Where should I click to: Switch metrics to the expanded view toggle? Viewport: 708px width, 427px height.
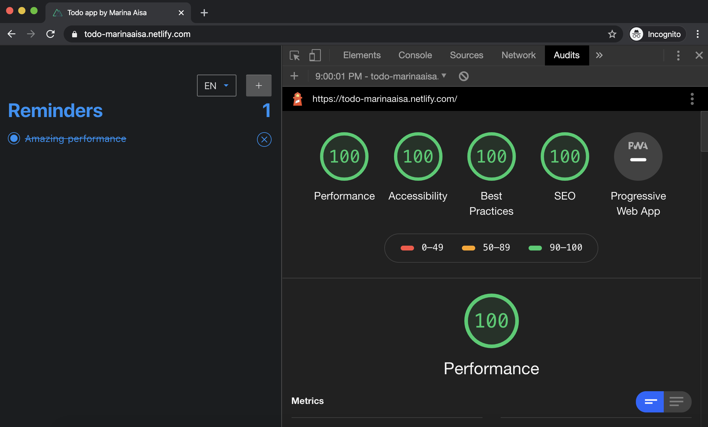click(x=677, y=402)
